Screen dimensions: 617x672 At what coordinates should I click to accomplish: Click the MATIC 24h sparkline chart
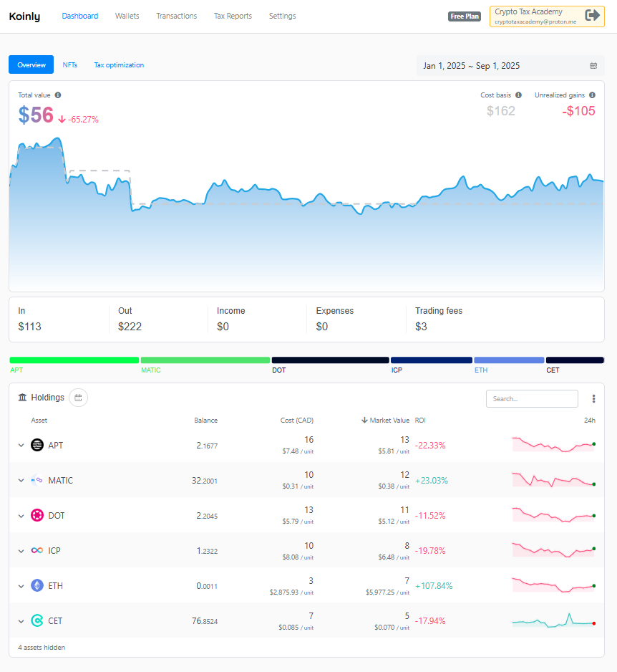point(553,479)
